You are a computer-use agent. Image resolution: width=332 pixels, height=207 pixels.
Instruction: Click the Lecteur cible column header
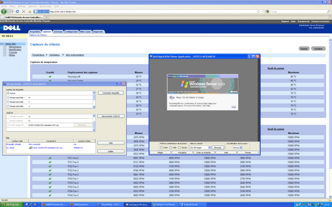[x=17, y=141]
